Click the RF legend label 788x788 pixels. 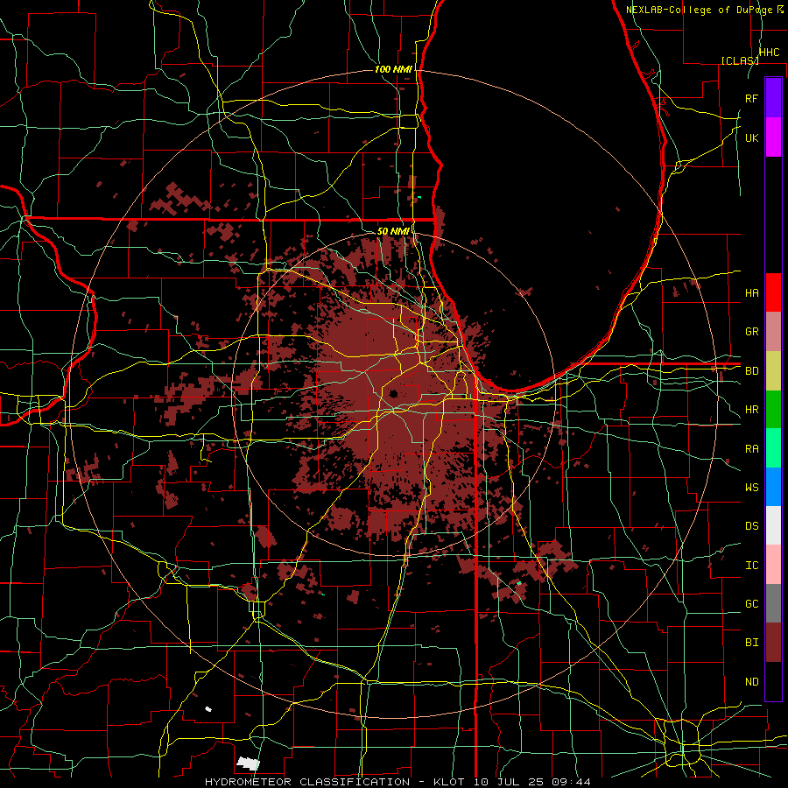[751, 98]
